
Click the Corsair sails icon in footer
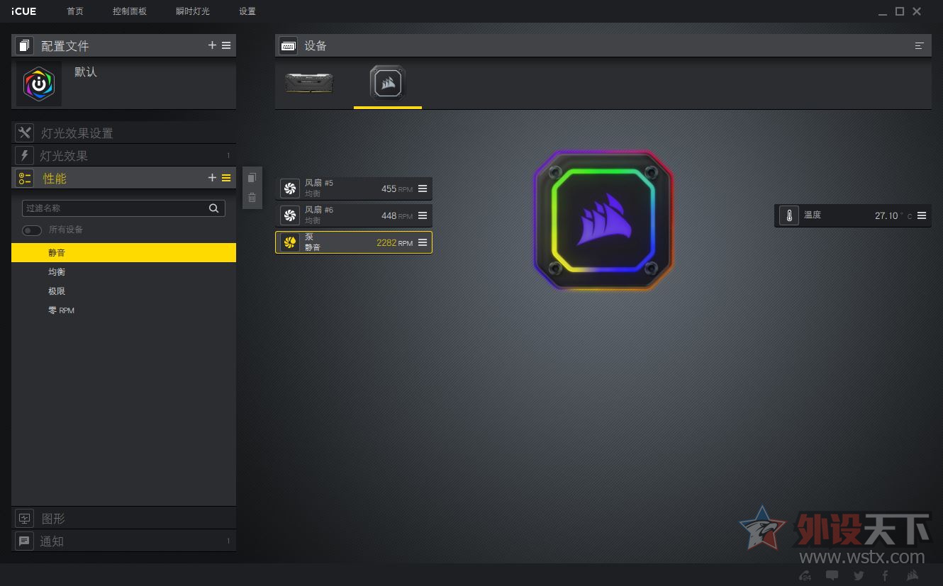[913, 575]
